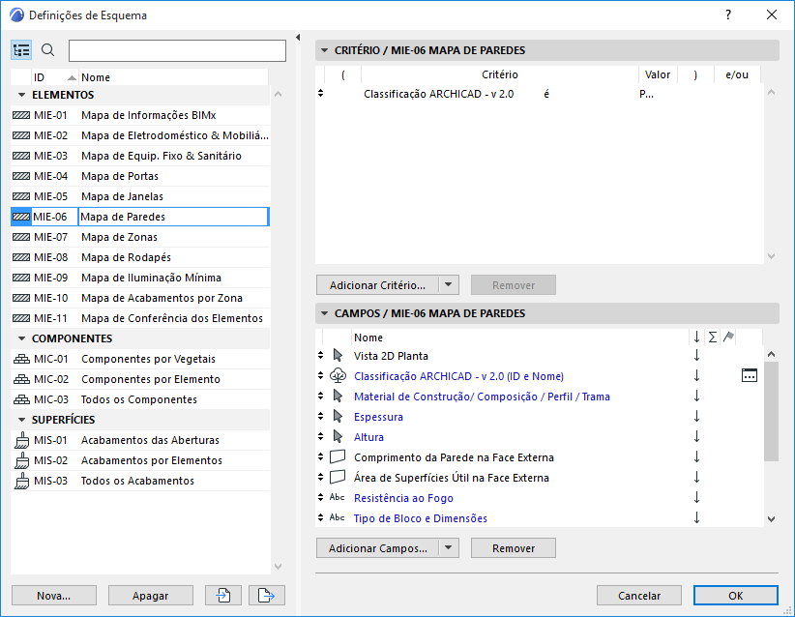The image size is (795, 617).
Task: Select MIE-10 Mapa de Acabamentos por Zona
Action: [140, 298]
